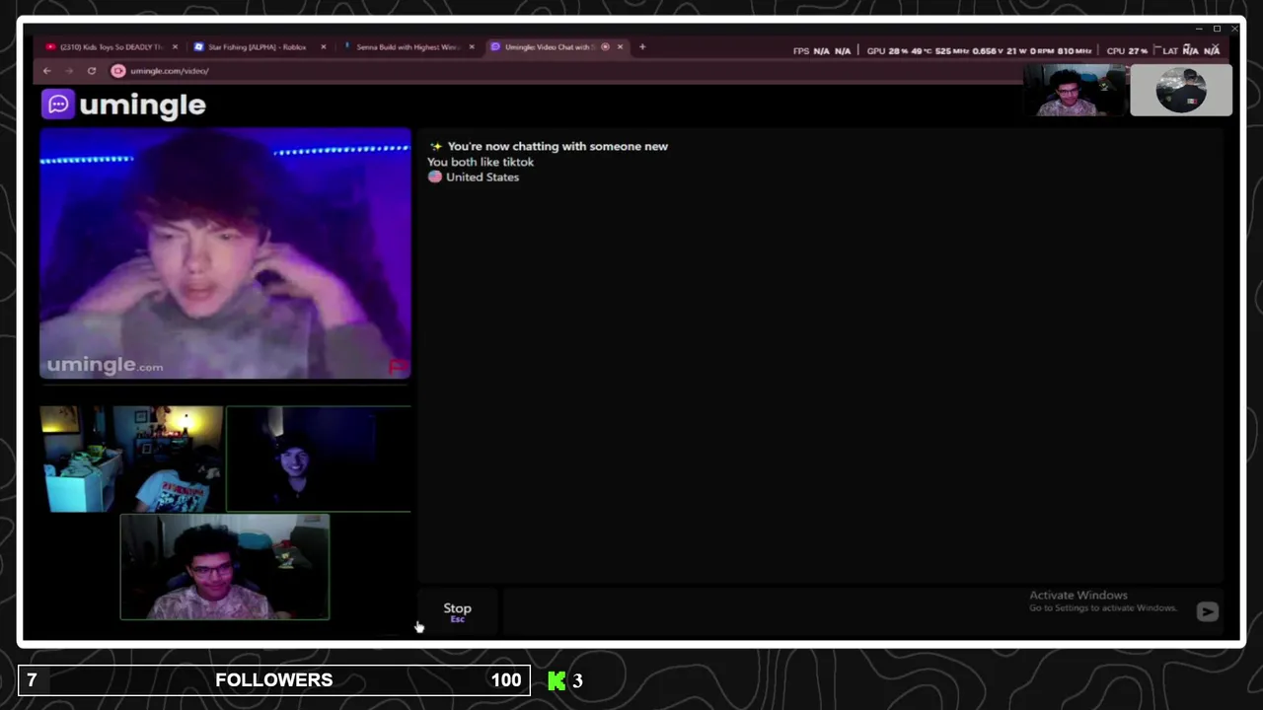Click the umingle.com/video/ address bar
Viewport: 1263px width, 710px height.
click(169, 71)
